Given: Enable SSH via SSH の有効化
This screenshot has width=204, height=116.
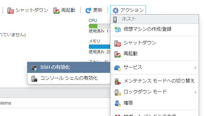Looking at the screenshot, I should [69, 67].
